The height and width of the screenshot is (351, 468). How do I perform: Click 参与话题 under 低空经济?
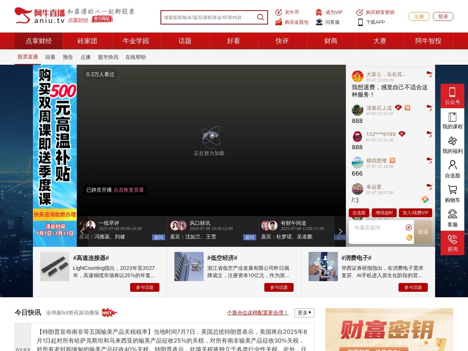point(279,287)
